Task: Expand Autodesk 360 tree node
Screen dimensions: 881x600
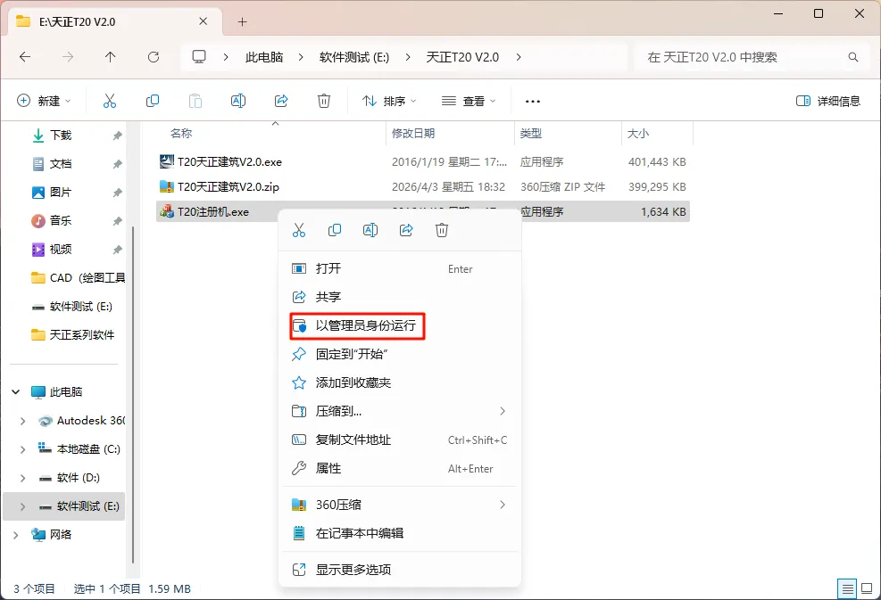Action: click(22, 421)
